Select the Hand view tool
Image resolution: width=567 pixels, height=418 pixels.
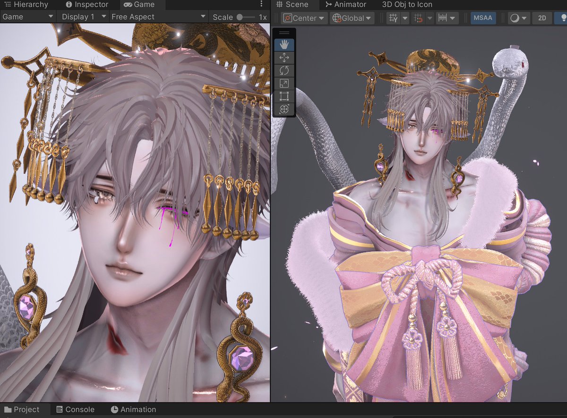(284, 45)
